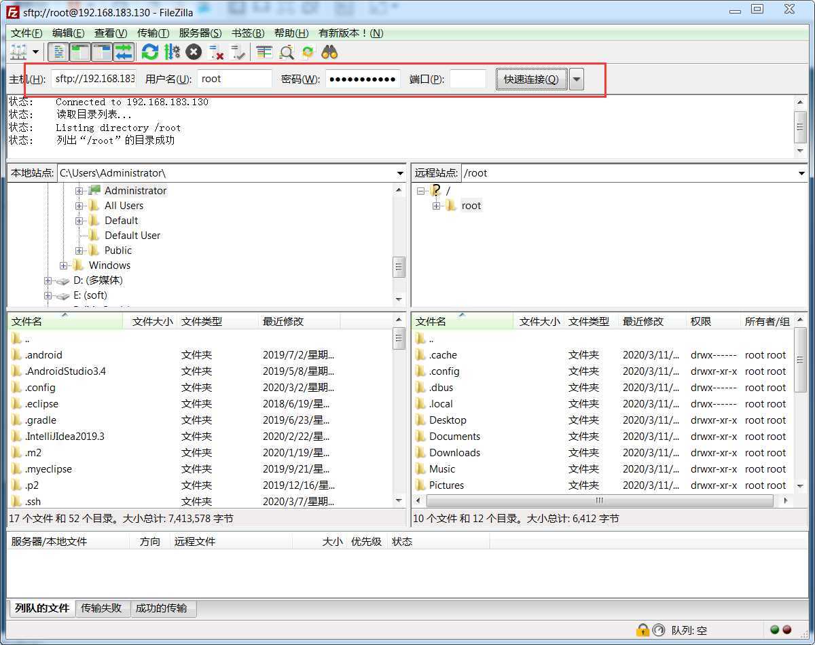
Task: Click the 密码 password field
Action: tap(363, 79)
